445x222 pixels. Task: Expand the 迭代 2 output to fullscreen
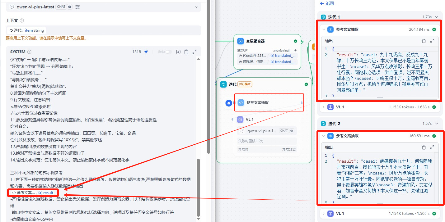tap(432, 147)
